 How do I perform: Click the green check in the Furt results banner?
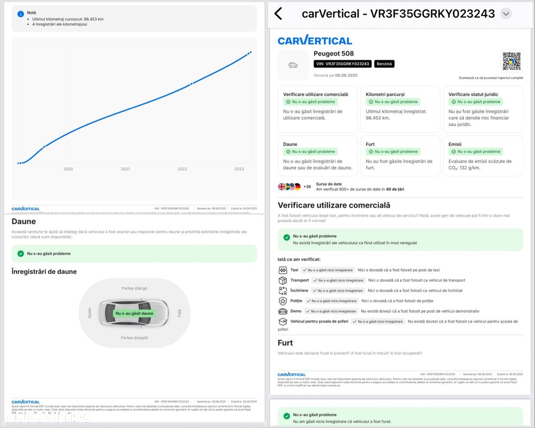(287, 416)
